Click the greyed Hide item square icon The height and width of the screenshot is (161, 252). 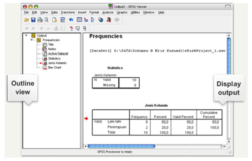[63, 28]
